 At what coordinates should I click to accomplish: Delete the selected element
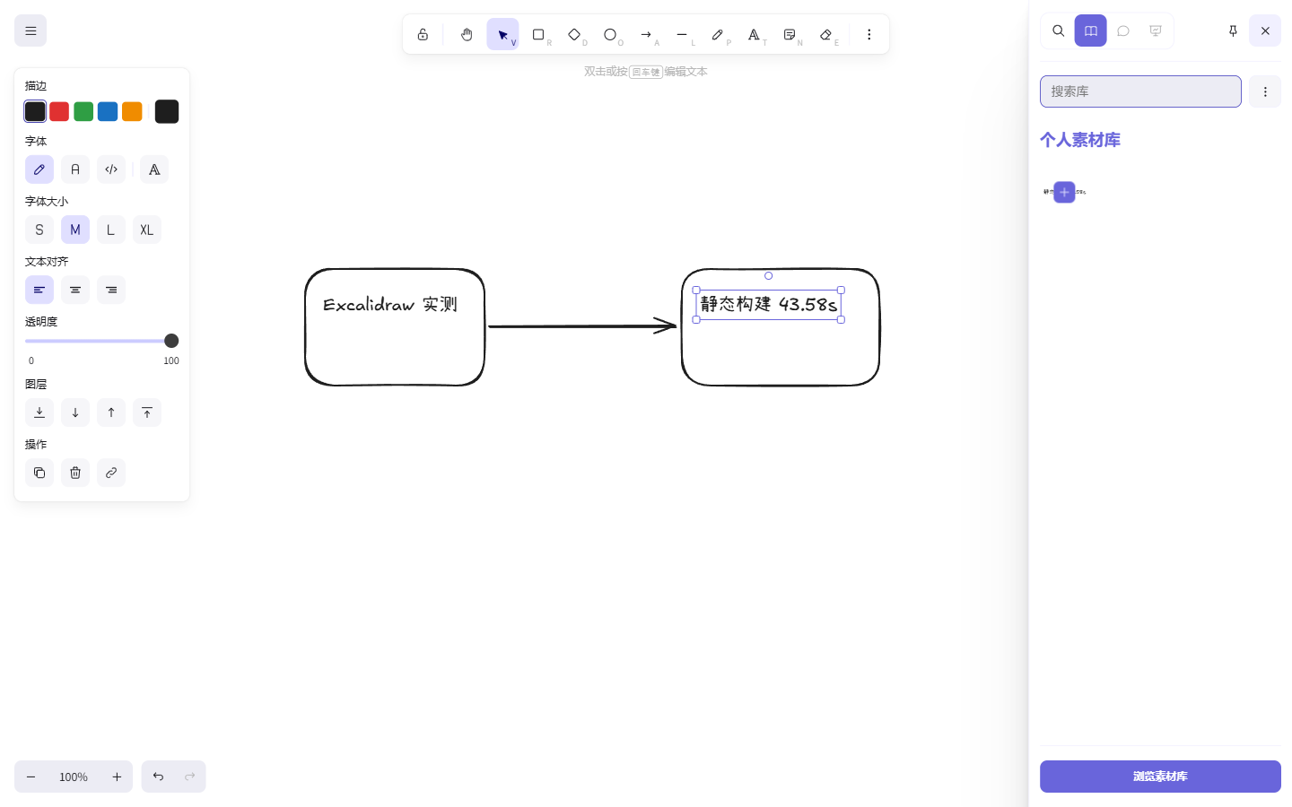[75, 473]
